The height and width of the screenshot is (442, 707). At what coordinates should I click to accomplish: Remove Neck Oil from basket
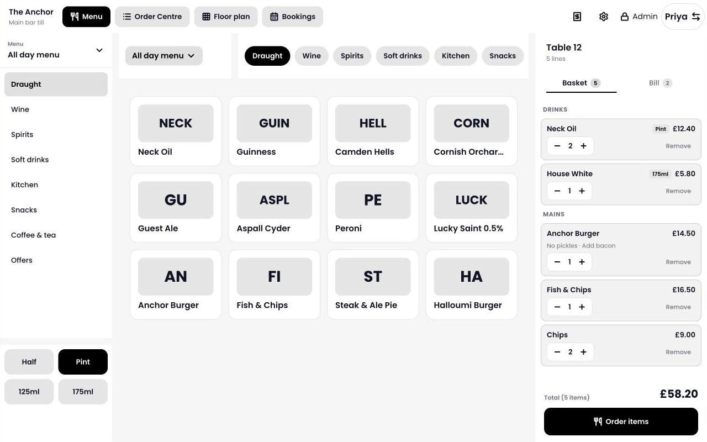(678, 146)
